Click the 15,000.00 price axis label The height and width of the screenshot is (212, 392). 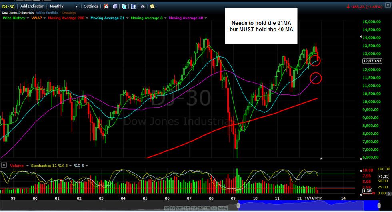[372, 22]
